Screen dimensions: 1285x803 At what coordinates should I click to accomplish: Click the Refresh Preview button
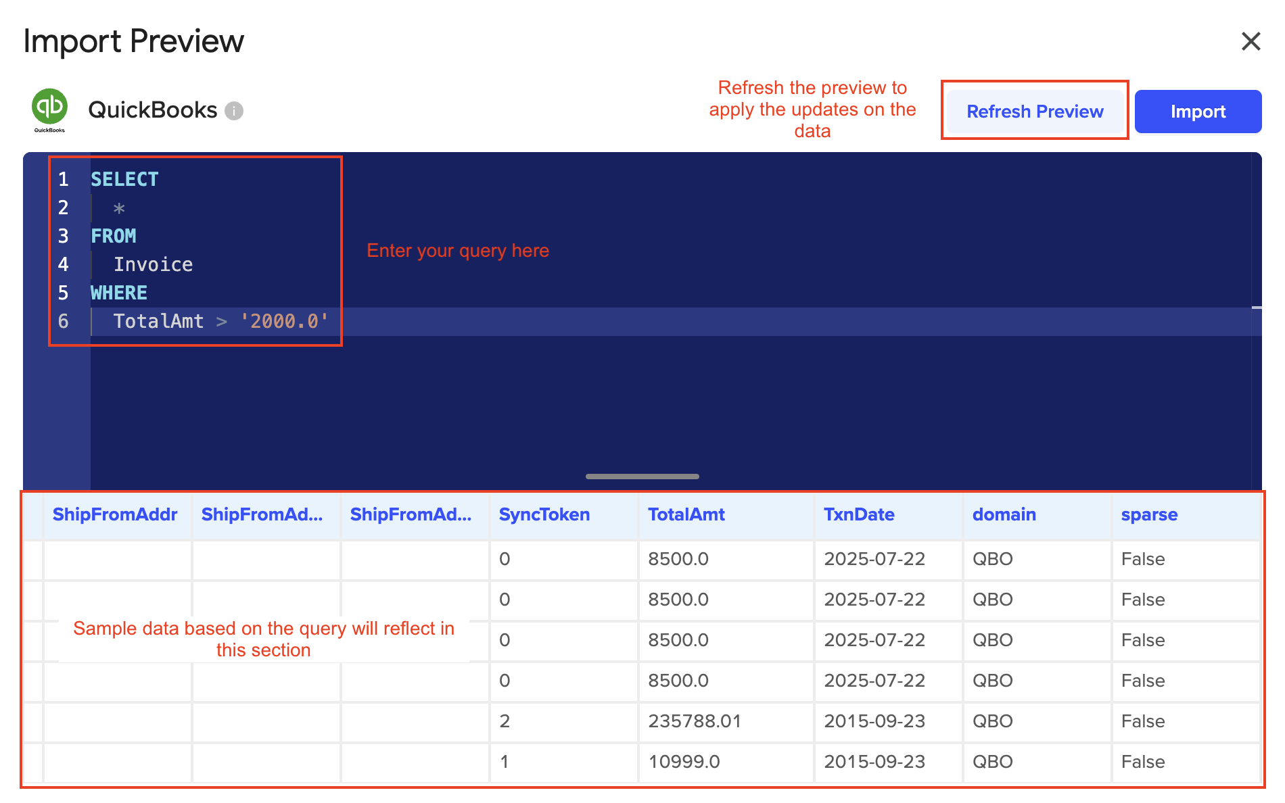click(x=1035, y=111)
